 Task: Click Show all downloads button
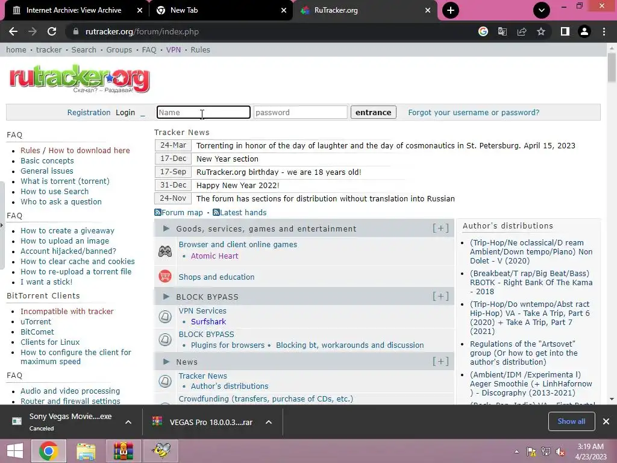coord(571,421)
